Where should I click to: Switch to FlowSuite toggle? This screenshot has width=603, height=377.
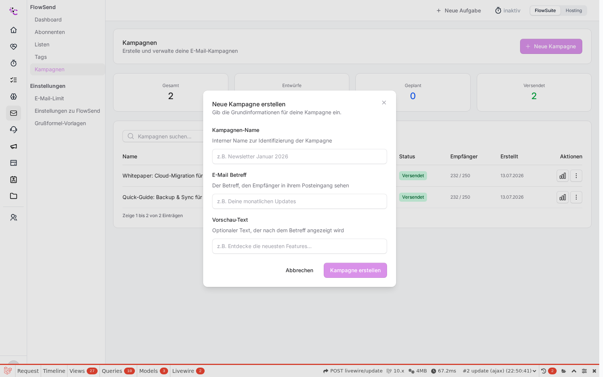(545, 11)
